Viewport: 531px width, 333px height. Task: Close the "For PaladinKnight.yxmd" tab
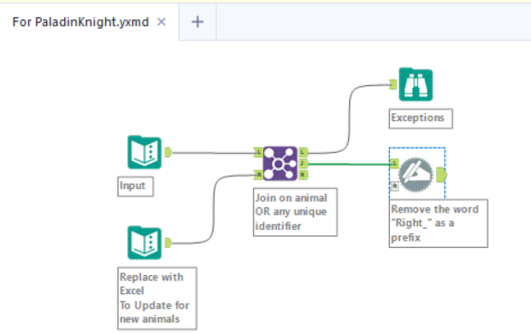tap(162, 22)
